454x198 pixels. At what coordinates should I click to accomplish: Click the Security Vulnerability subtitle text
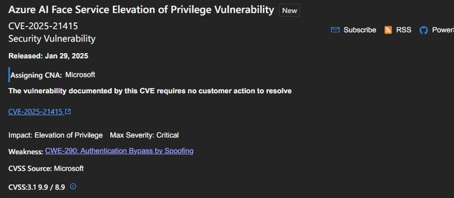click(x=52, y=38)
